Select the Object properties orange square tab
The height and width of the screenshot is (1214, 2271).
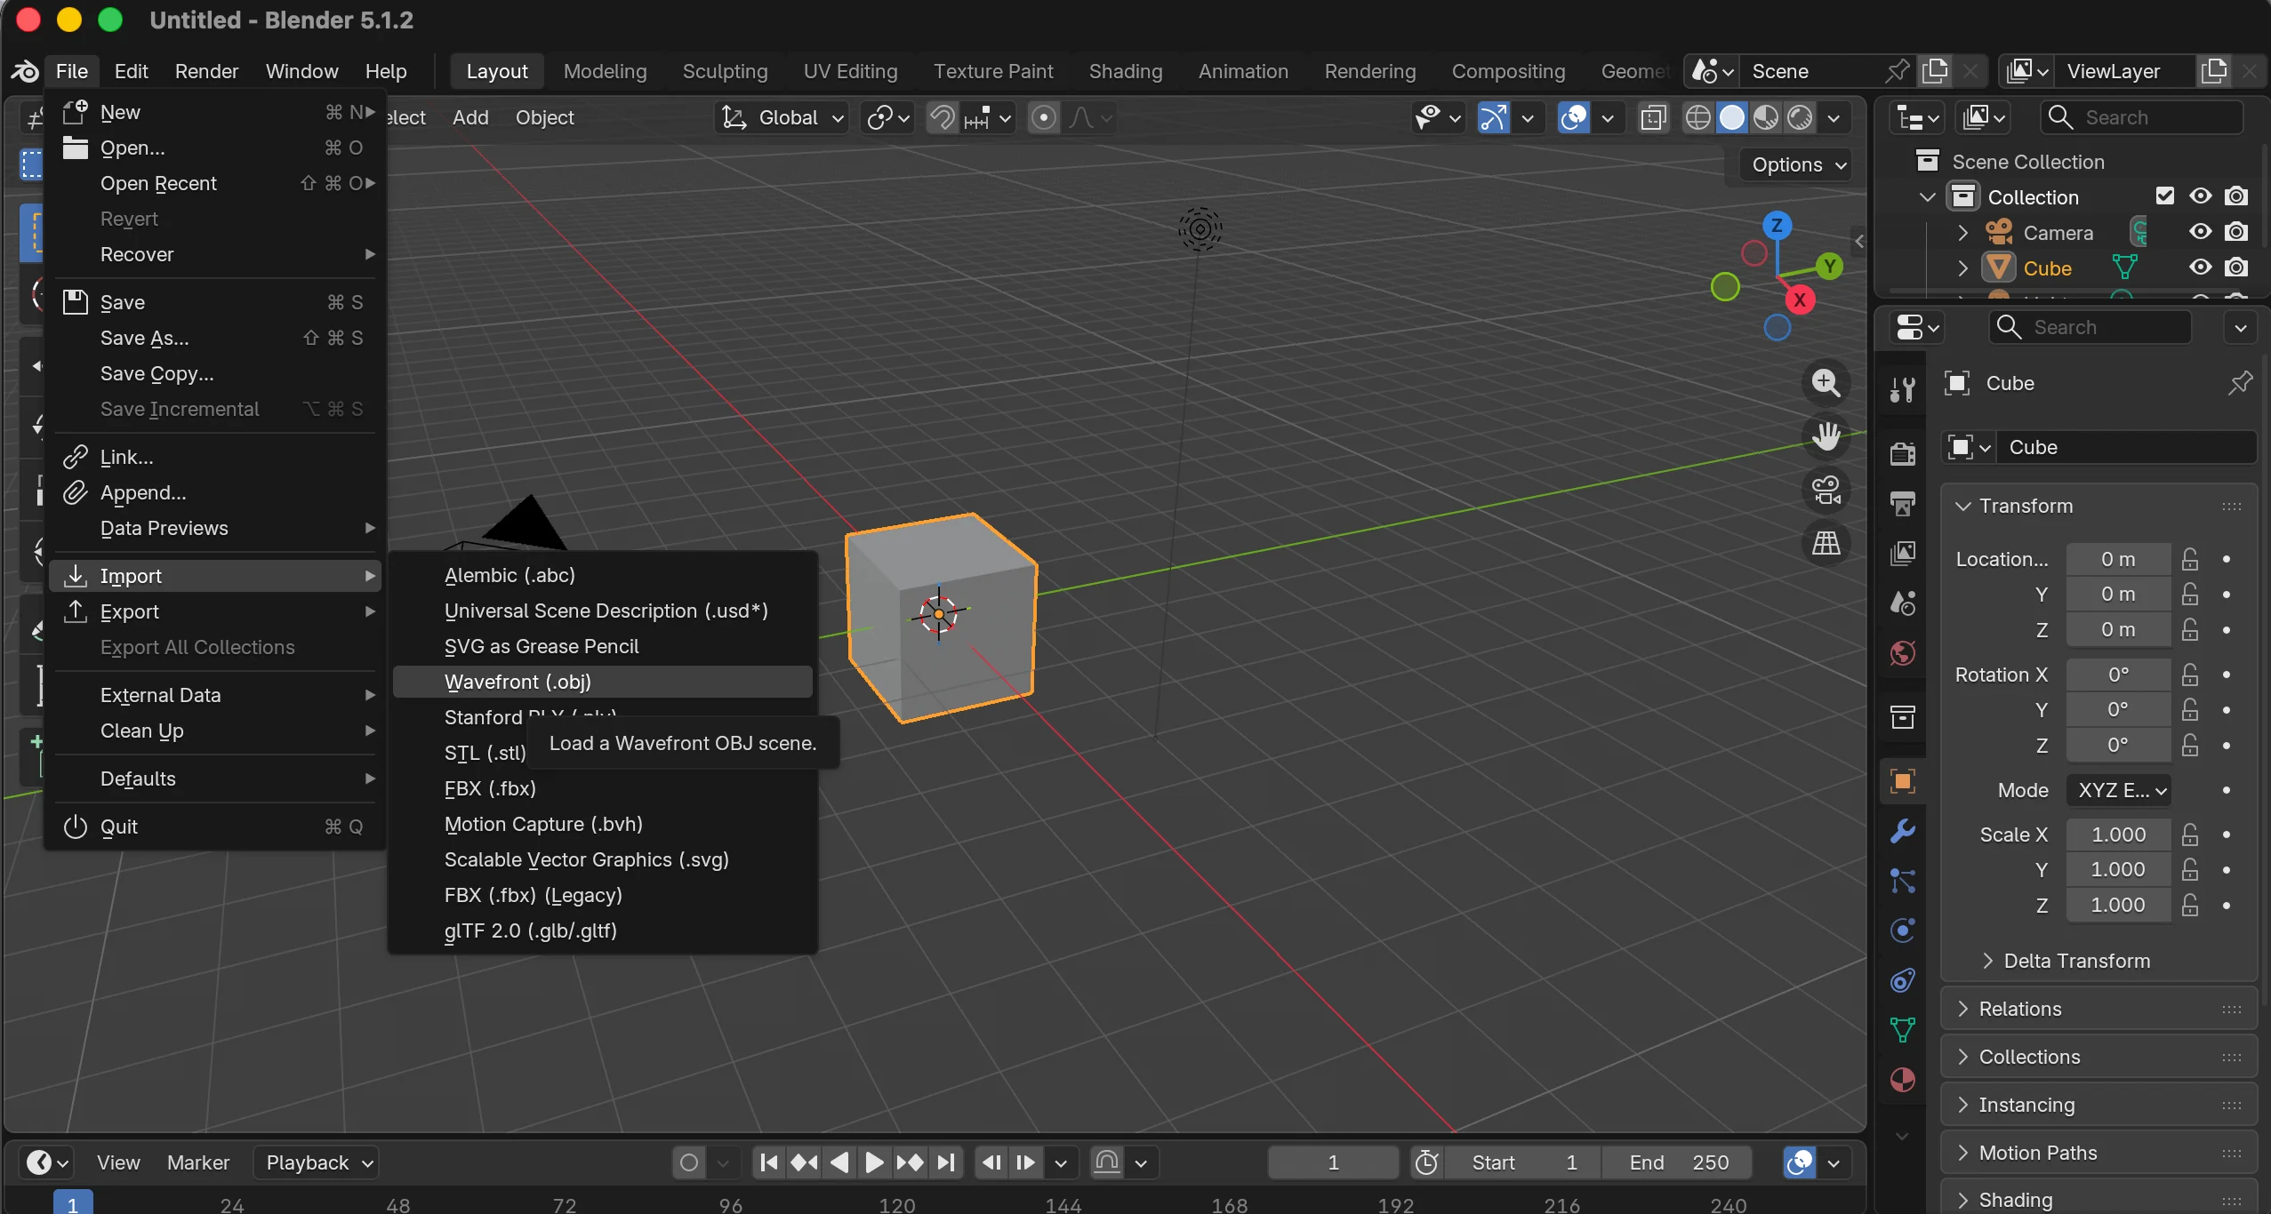pos(1902,781)
